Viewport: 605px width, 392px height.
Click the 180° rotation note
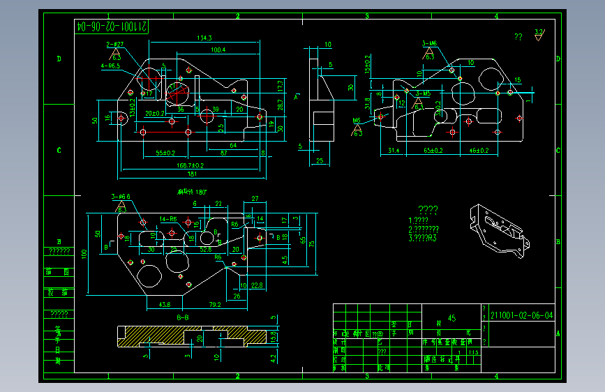coord(192,192)
